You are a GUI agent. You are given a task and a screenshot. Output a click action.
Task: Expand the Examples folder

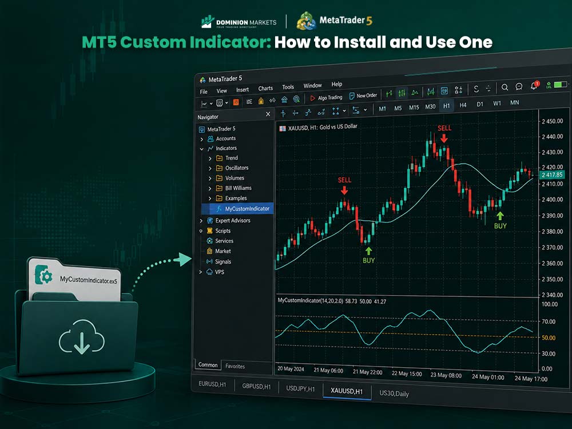click(x=210, y=198)
